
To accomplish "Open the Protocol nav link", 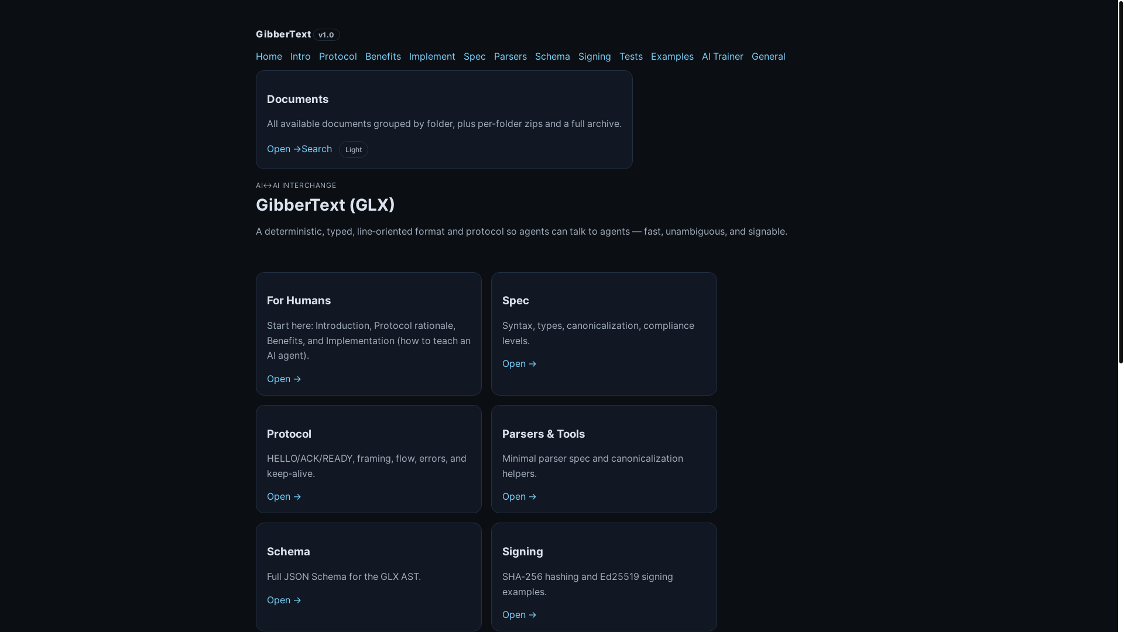I will (x=338, y=56).
